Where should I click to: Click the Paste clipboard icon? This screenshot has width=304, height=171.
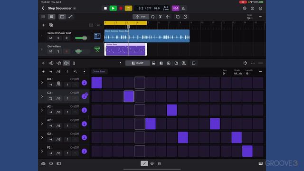185,17
